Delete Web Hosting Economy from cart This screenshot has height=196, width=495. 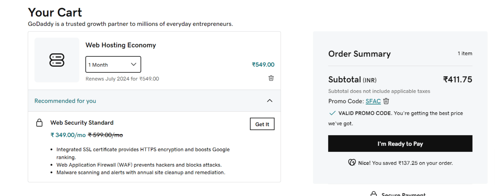(x=271, y=78)
